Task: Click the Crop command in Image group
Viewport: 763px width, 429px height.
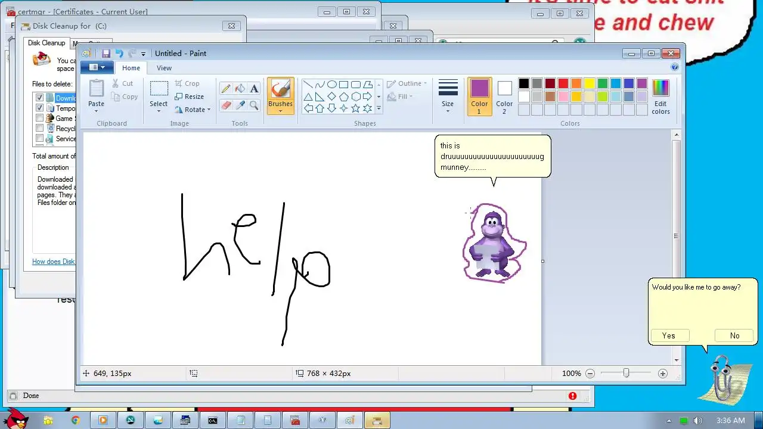Action: [x=187, y=83]
